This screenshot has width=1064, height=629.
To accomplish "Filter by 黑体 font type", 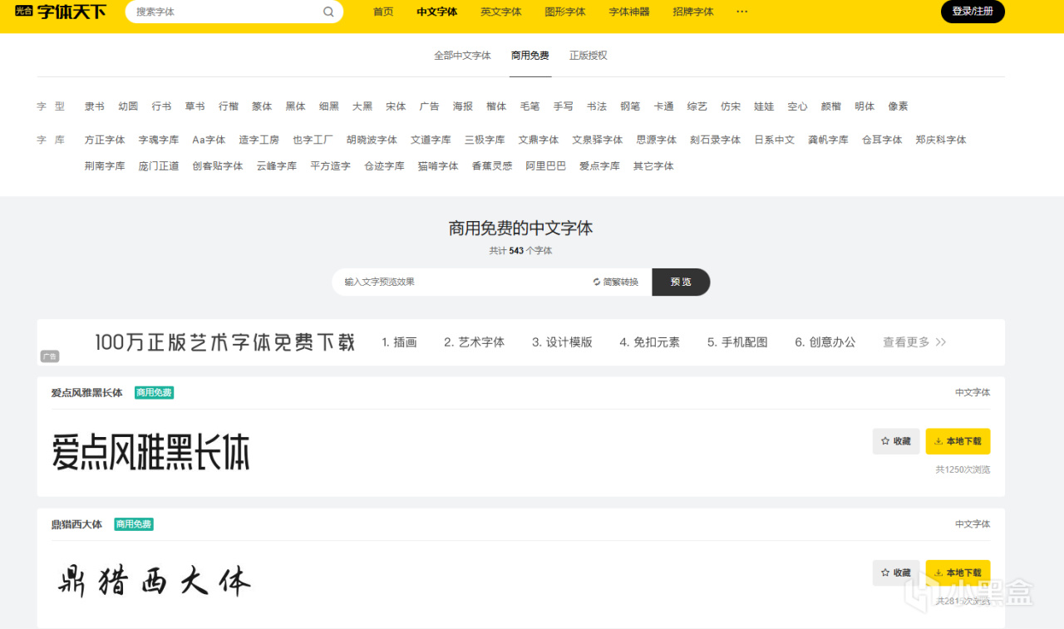I will [296, 106].
